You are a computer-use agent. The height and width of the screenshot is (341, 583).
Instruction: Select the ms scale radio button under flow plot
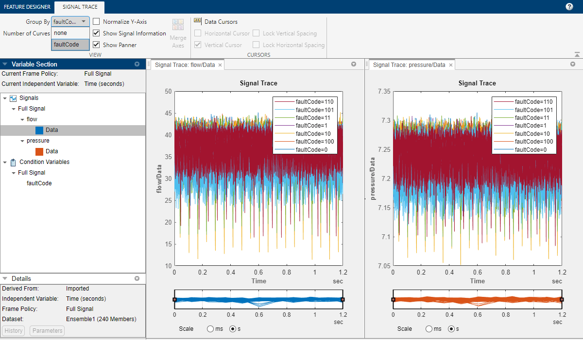pos(210,329)
